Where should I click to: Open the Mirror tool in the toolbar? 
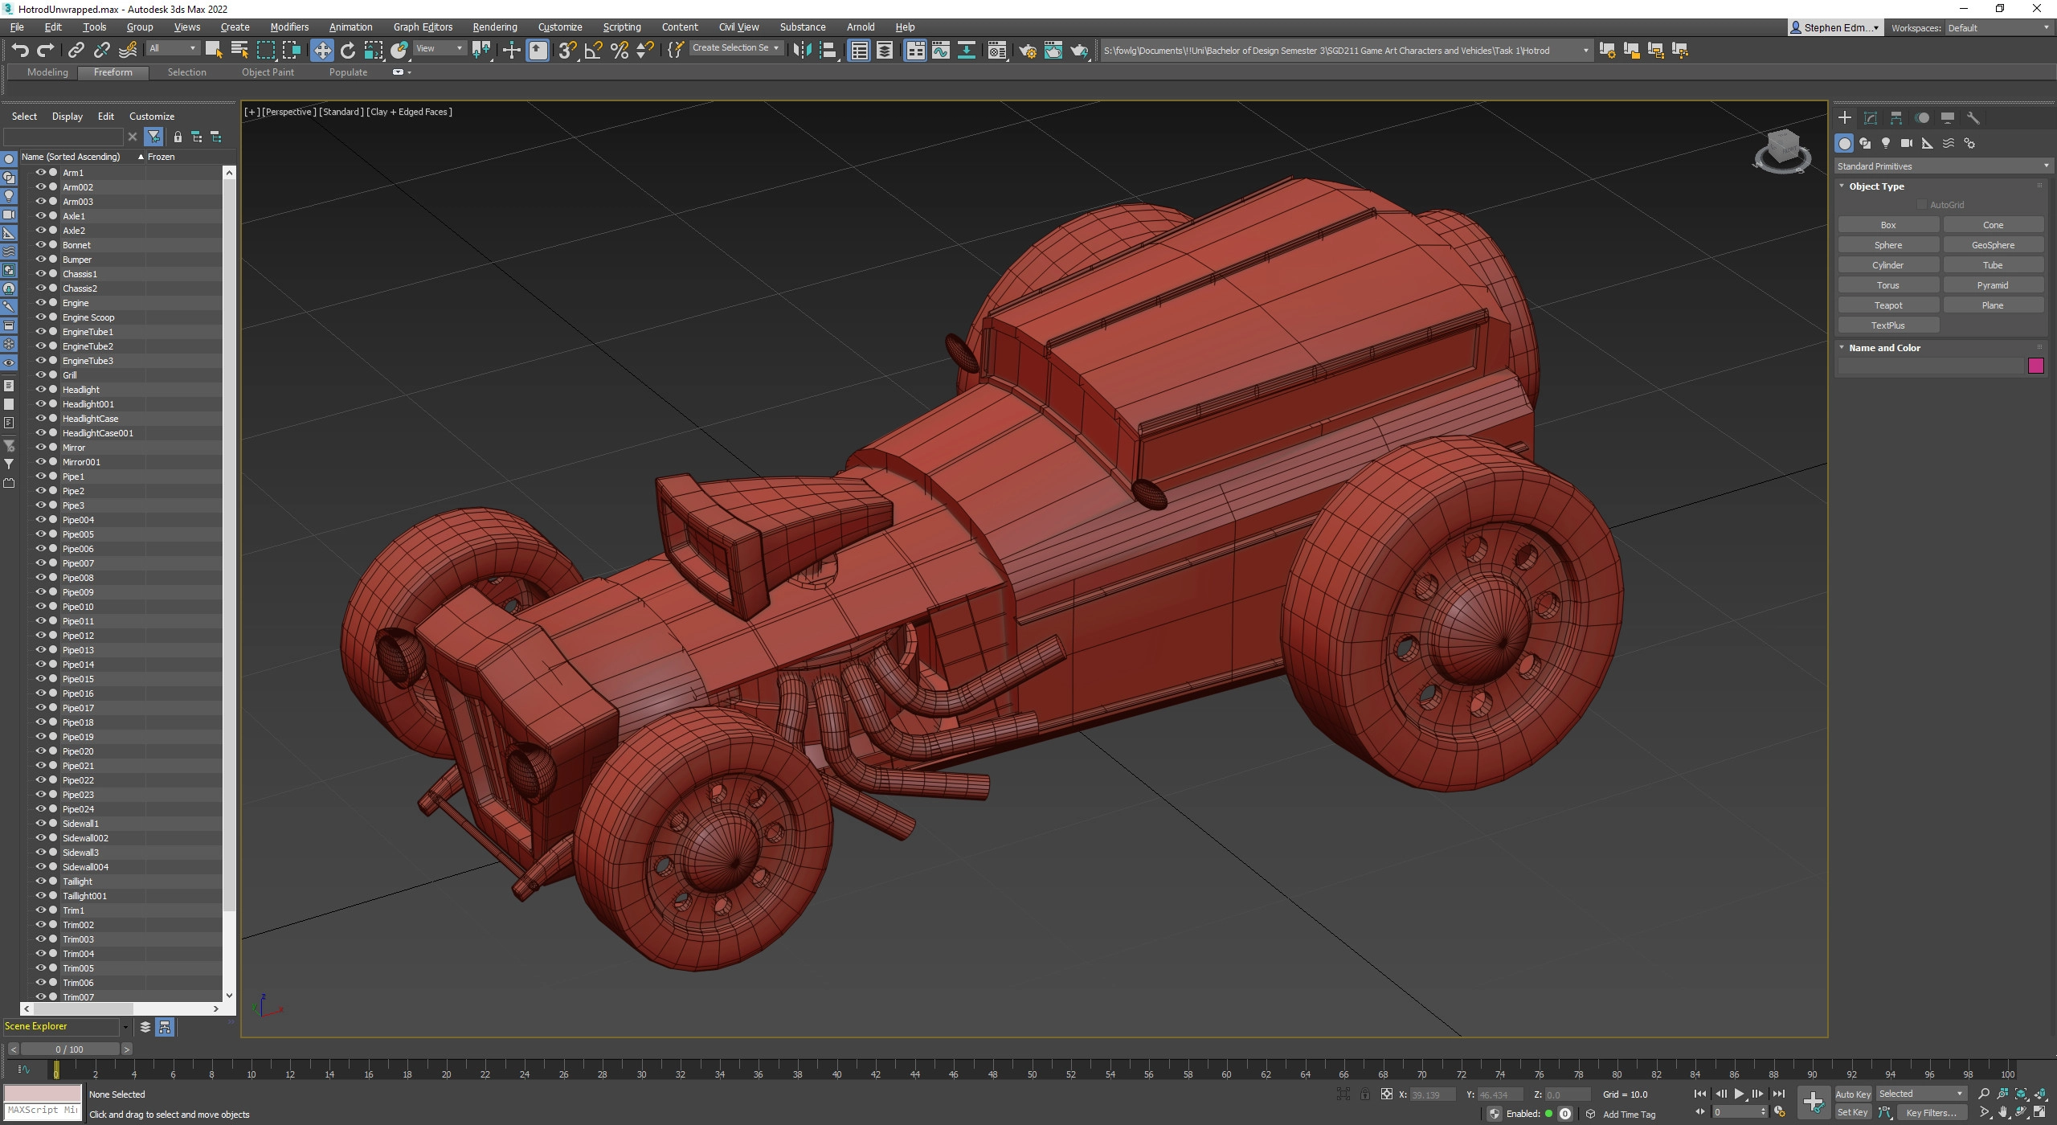point(801,51)
